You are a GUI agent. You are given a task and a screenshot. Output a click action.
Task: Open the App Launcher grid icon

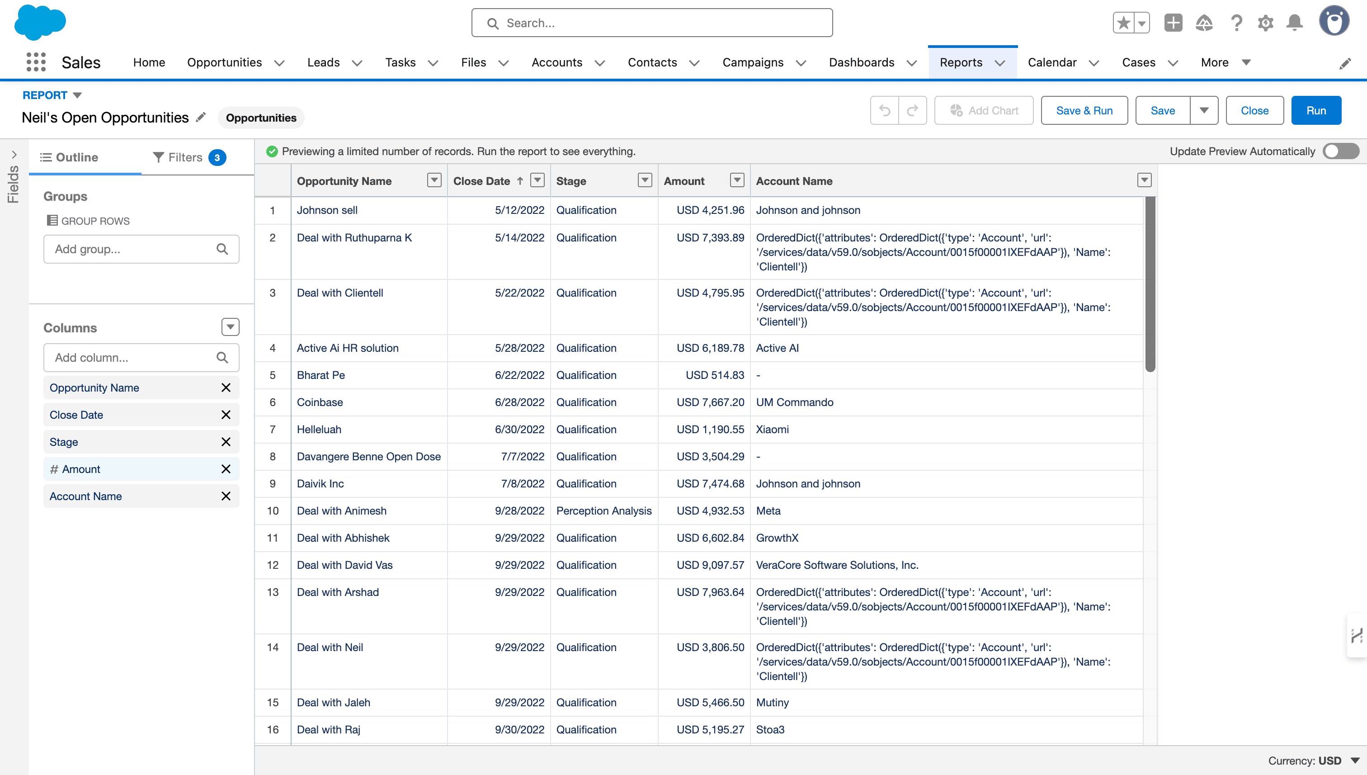click(x=36, y=62)
